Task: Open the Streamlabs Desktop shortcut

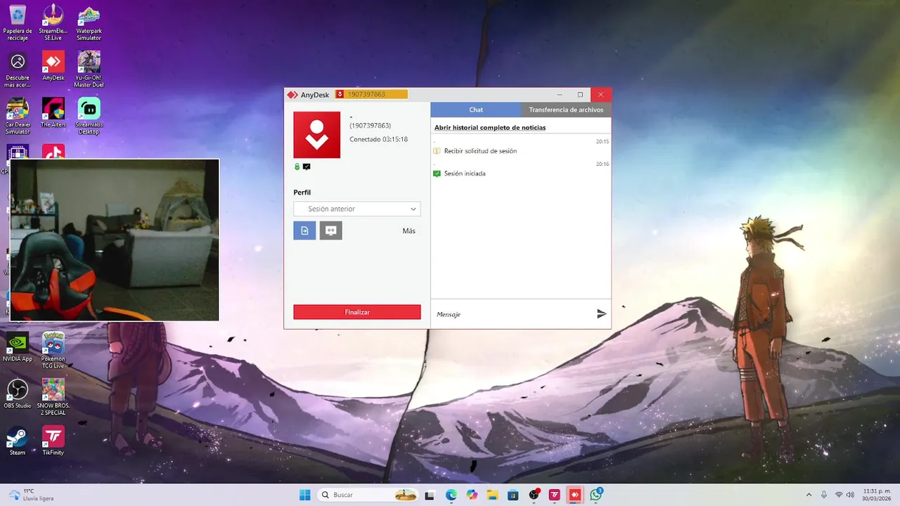Action: [x=89, y=116]
